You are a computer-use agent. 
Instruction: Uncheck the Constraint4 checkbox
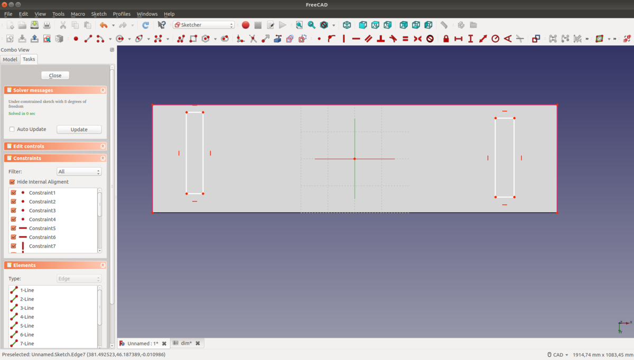pos(14,219)
